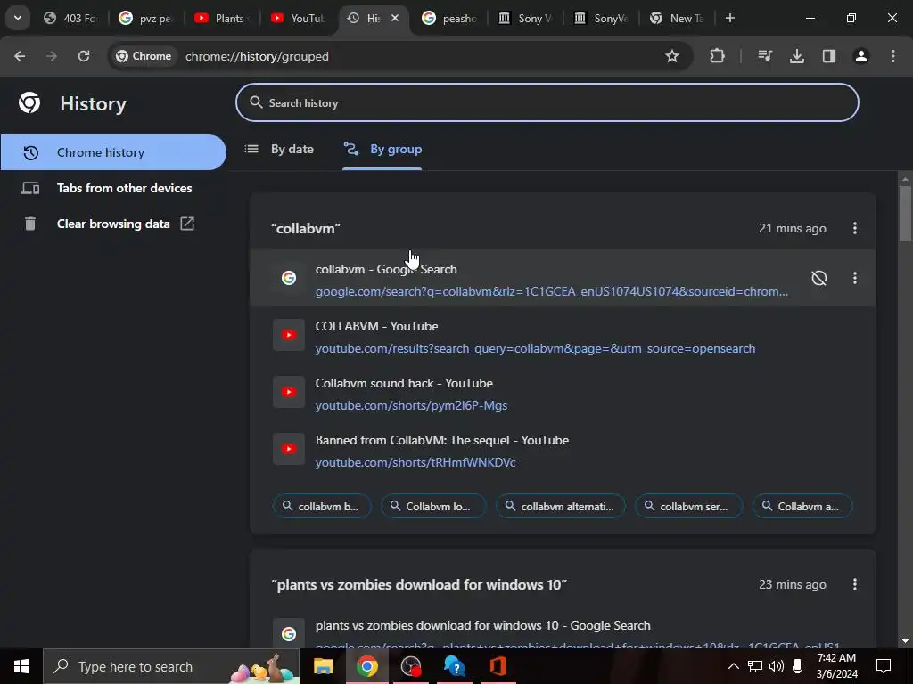The image size is (913, 684).
Task: Select the 'Collabvm a...' related search chip
Action: point(802,506)
